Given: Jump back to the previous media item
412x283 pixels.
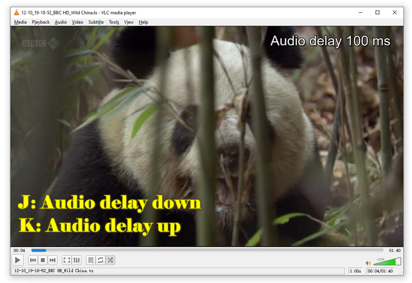Looking at the screenshot, I should [33, 260].
